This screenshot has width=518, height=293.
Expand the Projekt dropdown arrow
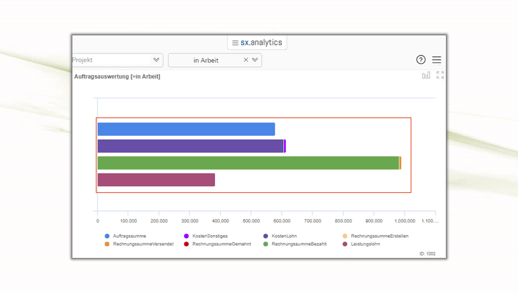(x=156, y=60)
